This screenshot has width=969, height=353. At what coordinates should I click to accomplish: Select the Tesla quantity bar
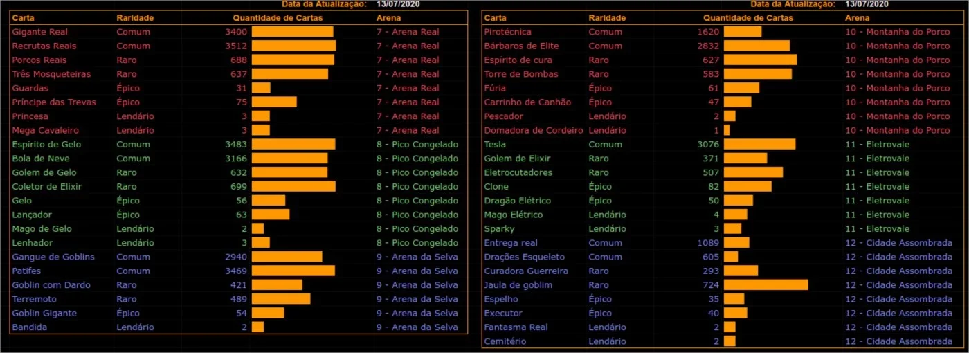[x=759, y=145]
